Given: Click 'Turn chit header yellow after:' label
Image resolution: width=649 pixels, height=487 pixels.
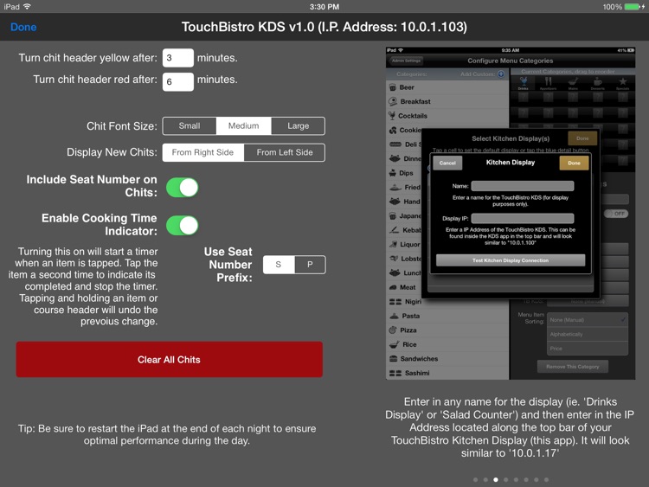Looking at the screenshot, I should [87, 58].
